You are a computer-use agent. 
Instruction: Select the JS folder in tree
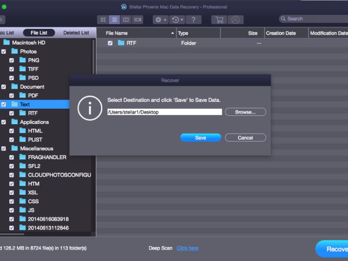31,210
